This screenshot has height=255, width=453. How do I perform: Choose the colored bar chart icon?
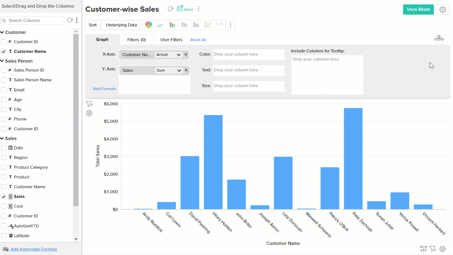[x=172, y=25]
